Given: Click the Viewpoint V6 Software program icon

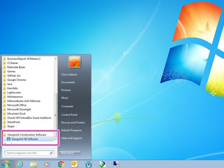Looking at the screenshot, I should [x=9, y=139].
